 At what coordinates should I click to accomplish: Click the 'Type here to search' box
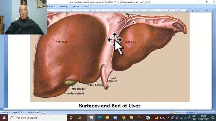[37, 118]
